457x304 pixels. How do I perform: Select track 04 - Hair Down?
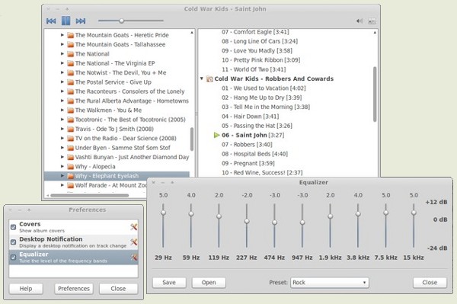(x=250, y=117)
